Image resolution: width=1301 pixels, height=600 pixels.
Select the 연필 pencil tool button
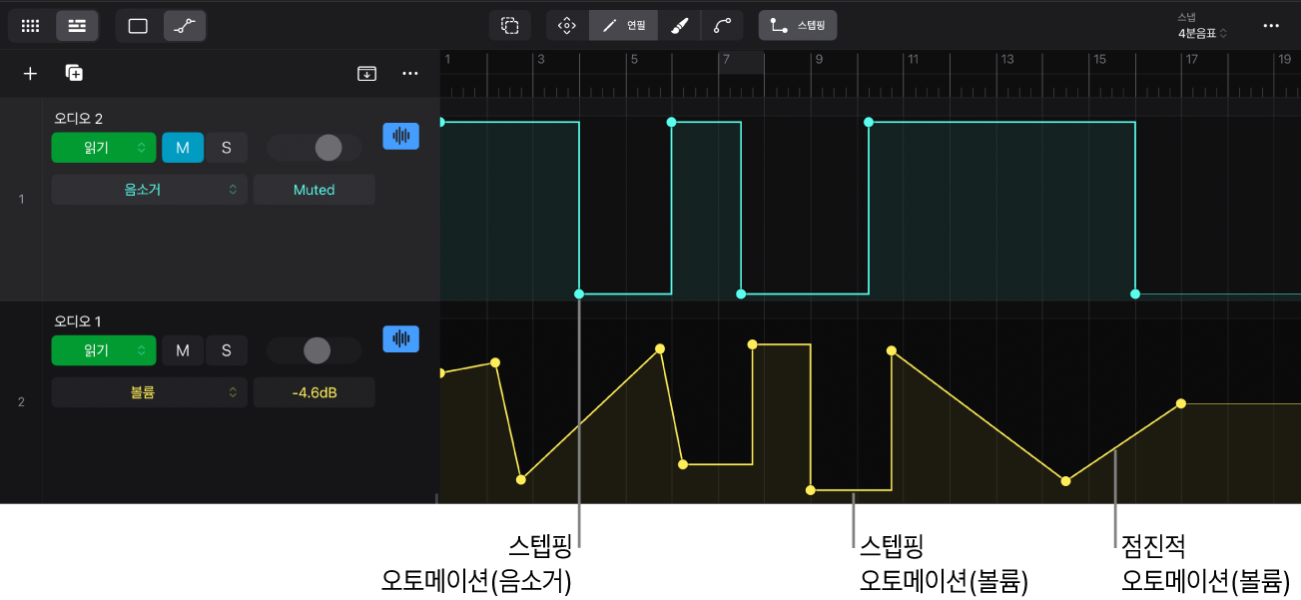click(623, 26)
